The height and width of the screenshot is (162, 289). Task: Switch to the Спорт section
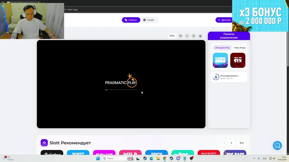(x=148, y=20)
